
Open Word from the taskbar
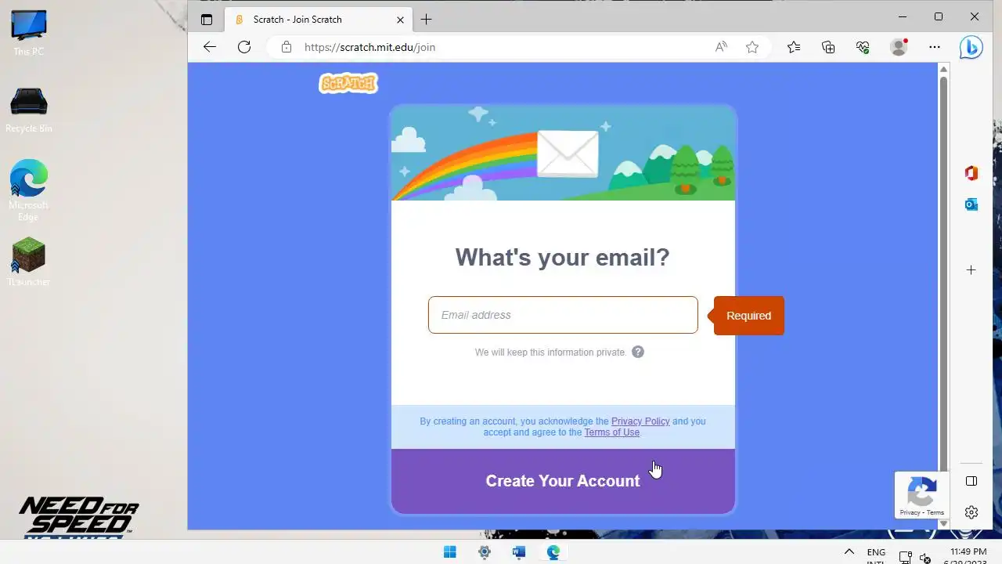519,552
